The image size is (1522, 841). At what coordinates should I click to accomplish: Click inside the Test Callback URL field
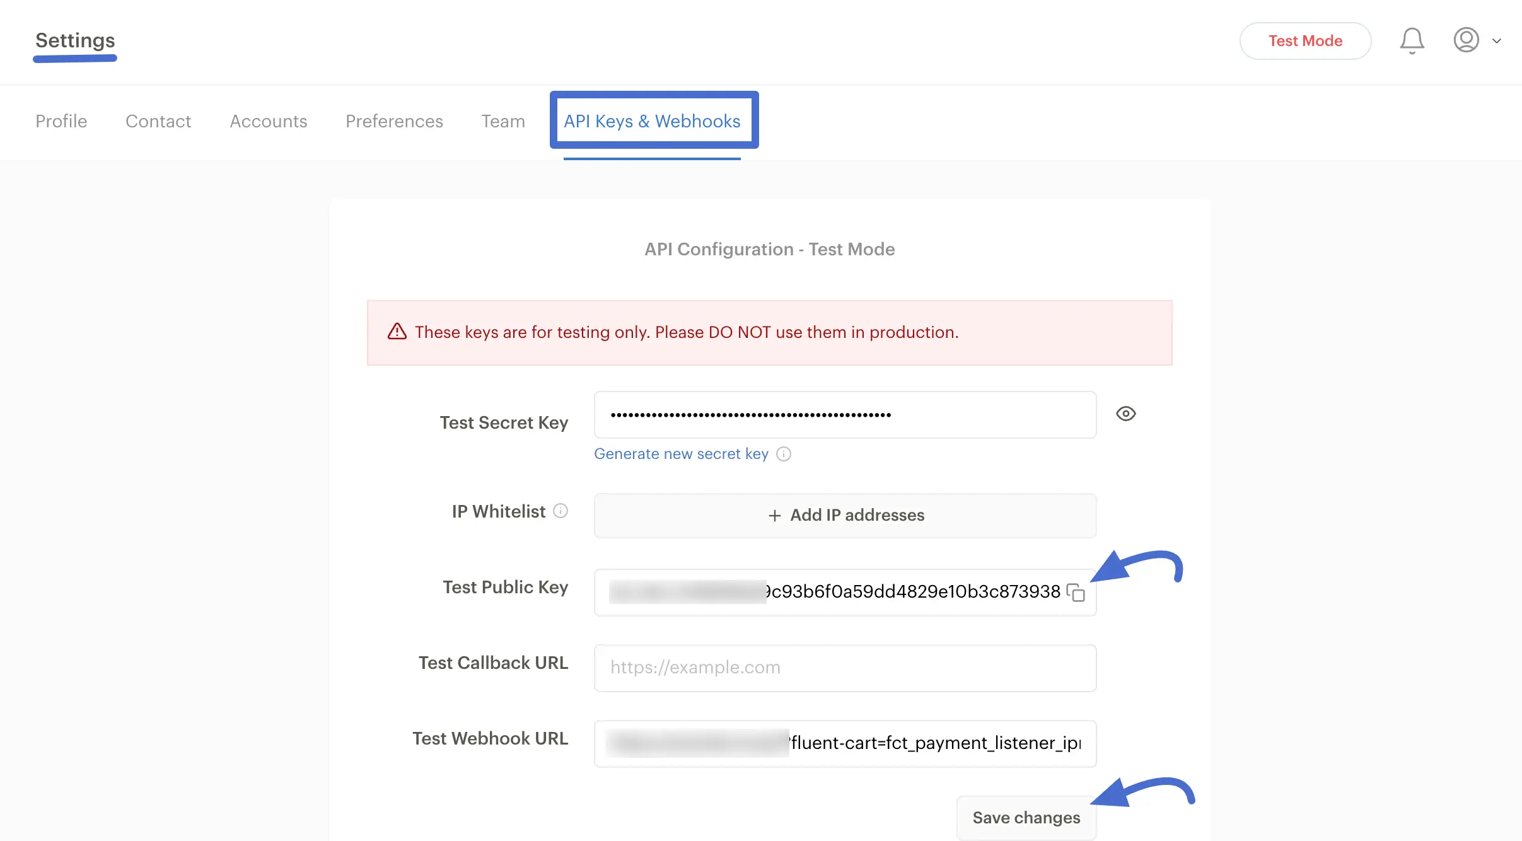point(844,668)
